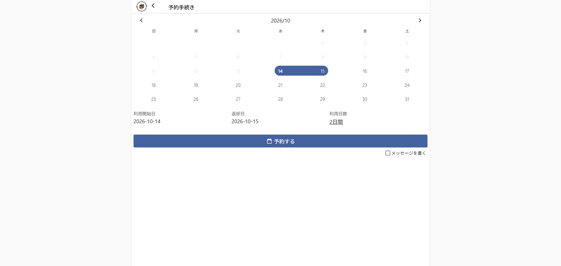
Task: Click date 22 in the calendar
Action: click(x=323, y=85)
